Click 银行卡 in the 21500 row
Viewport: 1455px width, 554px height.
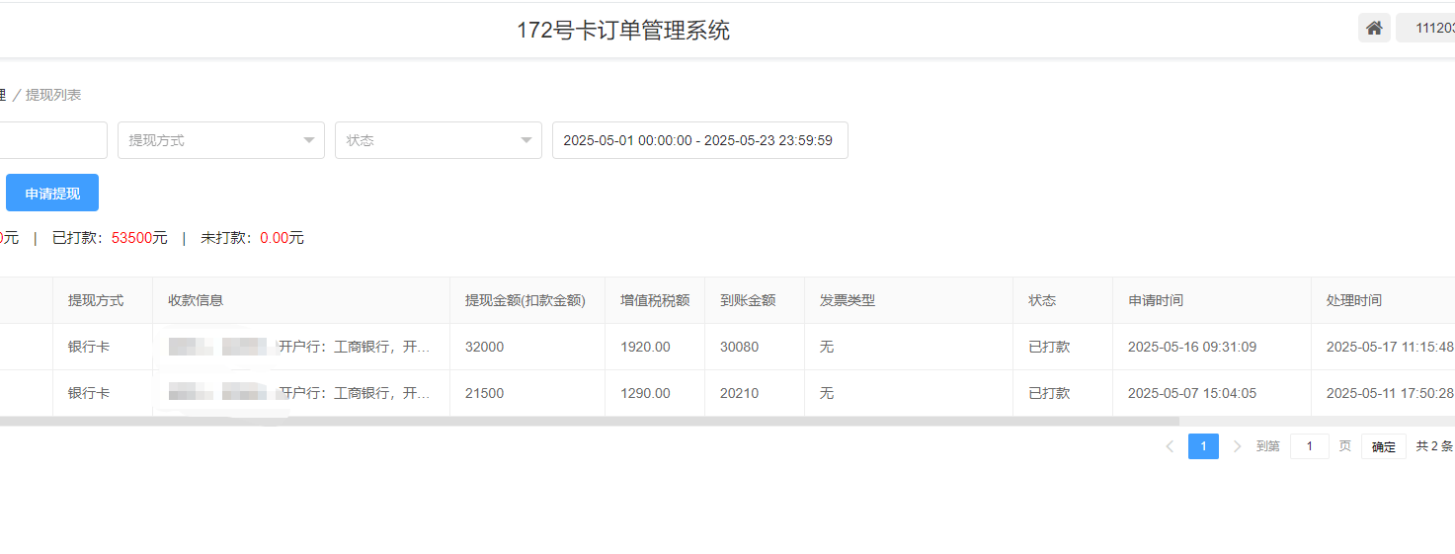[89, 393]
